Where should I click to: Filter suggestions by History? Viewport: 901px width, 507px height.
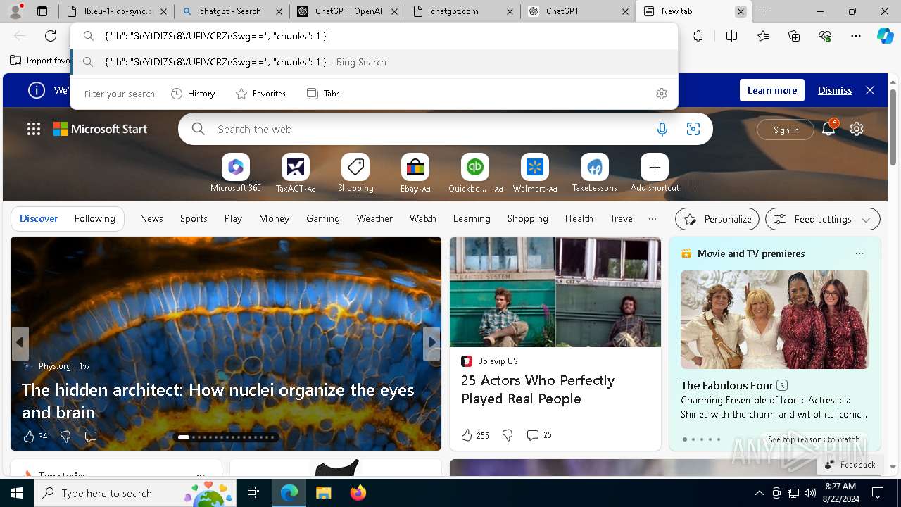[194, 94]
